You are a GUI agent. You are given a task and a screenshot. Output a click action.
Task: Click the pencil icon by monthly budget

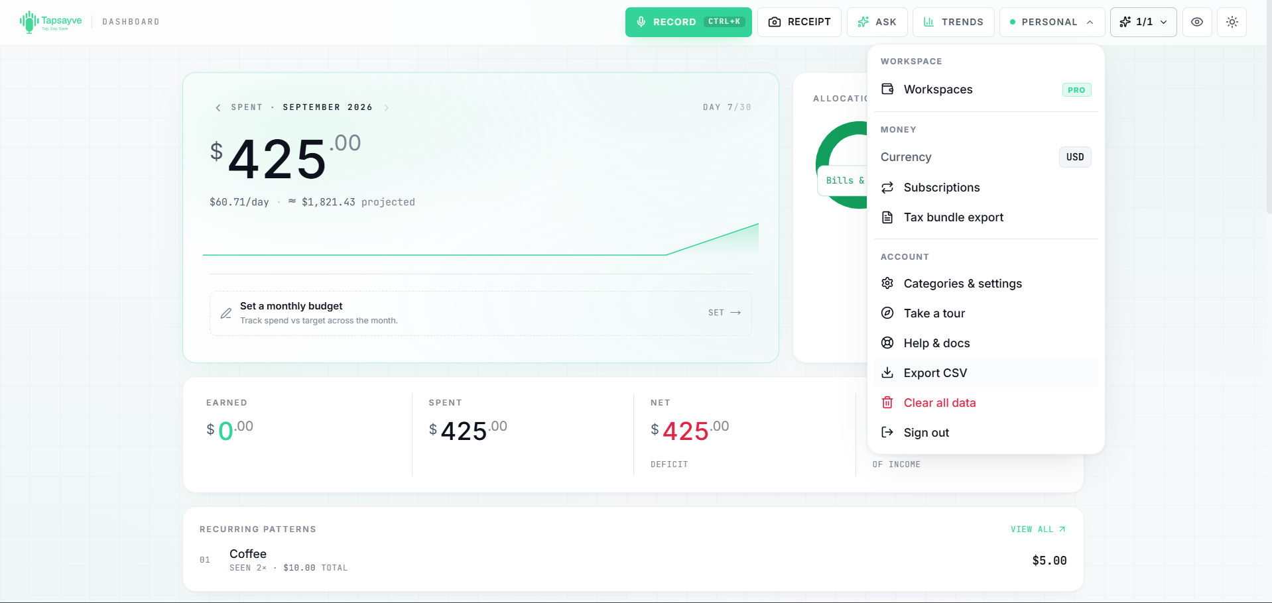click(226, 313)
